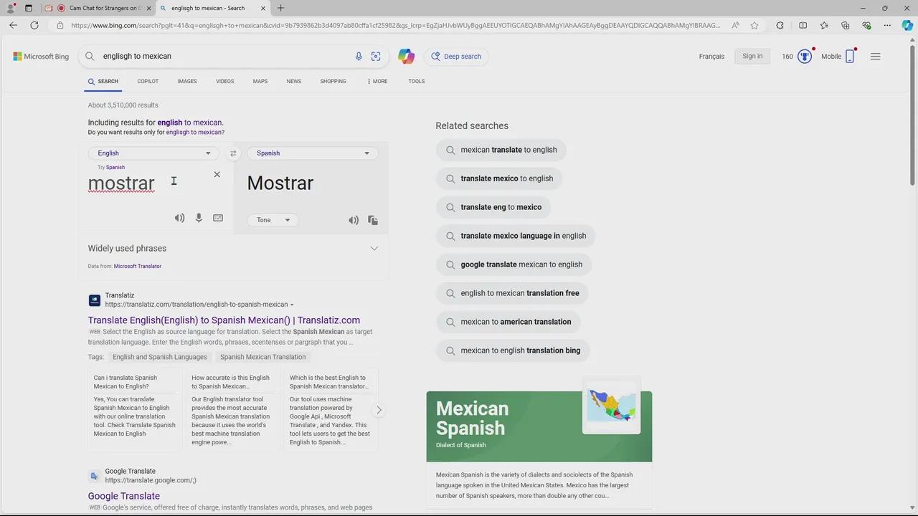Switch to Français language
This screenshot has width=918, height=516.
[x=711, y=56]
